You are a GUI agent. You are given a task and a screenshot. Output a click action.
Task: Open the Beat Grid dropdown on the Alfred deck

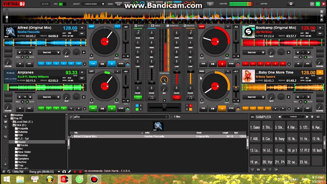[x=49, y=52]
